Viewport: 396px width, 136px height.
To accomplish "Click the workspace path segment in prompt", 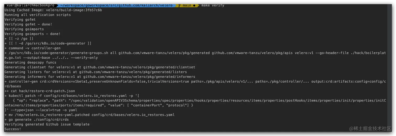I will [116, 5].
